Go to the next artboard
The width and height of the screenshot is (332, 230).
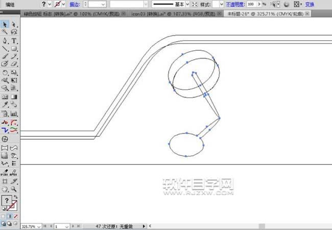[x=73, y=226]
